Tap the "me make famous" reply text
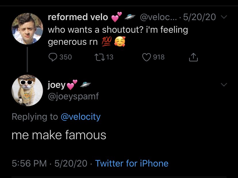 (59, 135)
